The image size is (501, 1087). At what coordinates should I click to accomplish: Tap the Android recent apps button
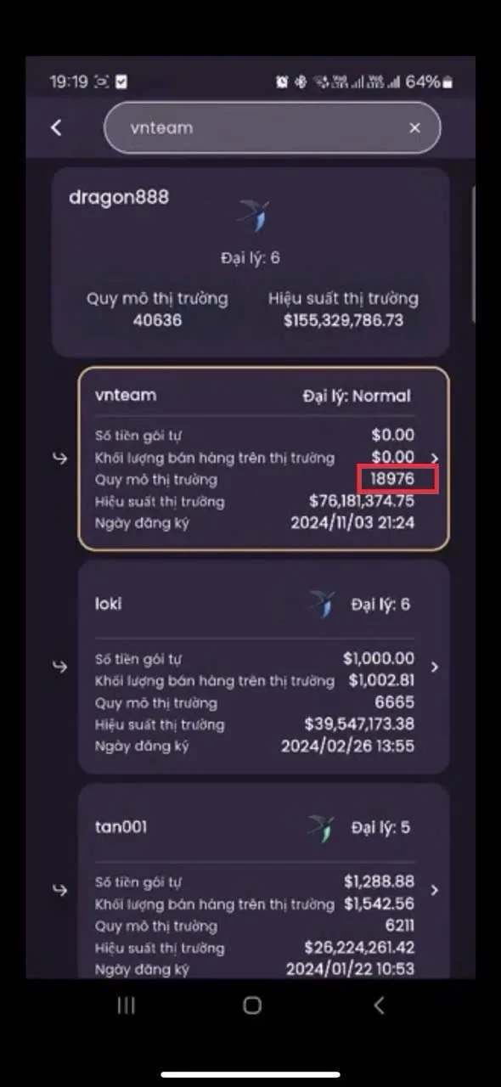126,1005
